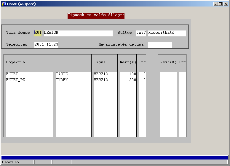The height and width of the screenshot is (166, 230).
Task: Click the DESIGN owner name field
Action: [x=78, y=33]
